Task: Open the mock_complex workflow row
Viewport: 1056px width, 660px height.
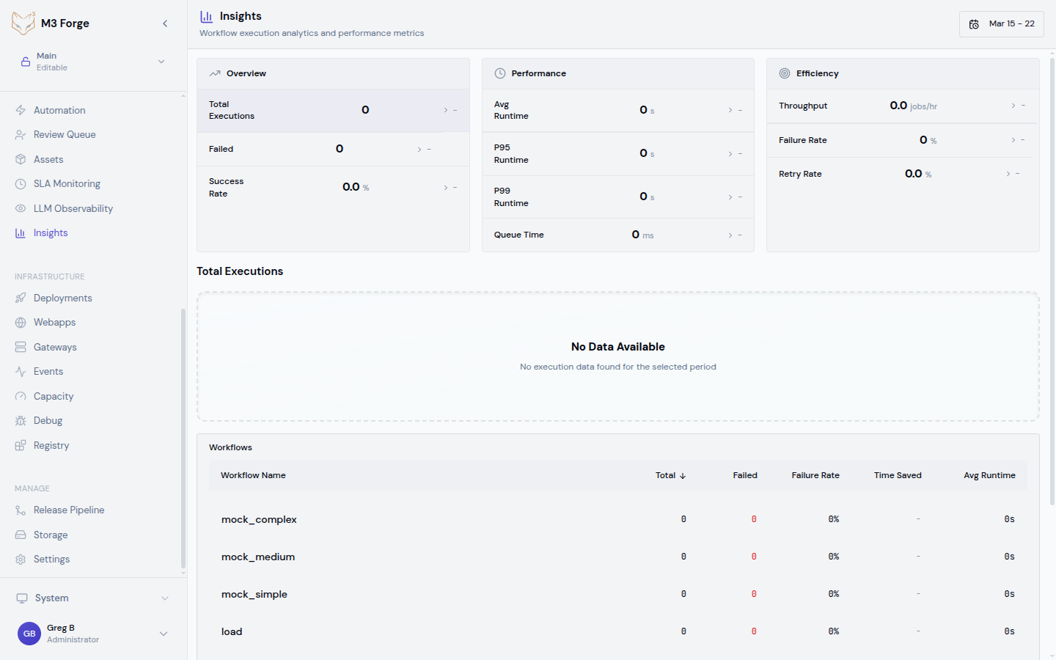Action: pos(259,519)
